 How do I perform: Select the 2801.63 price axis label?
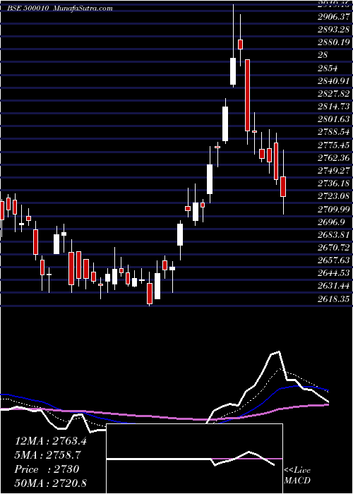pyautogui.click(x=334, y=119)
